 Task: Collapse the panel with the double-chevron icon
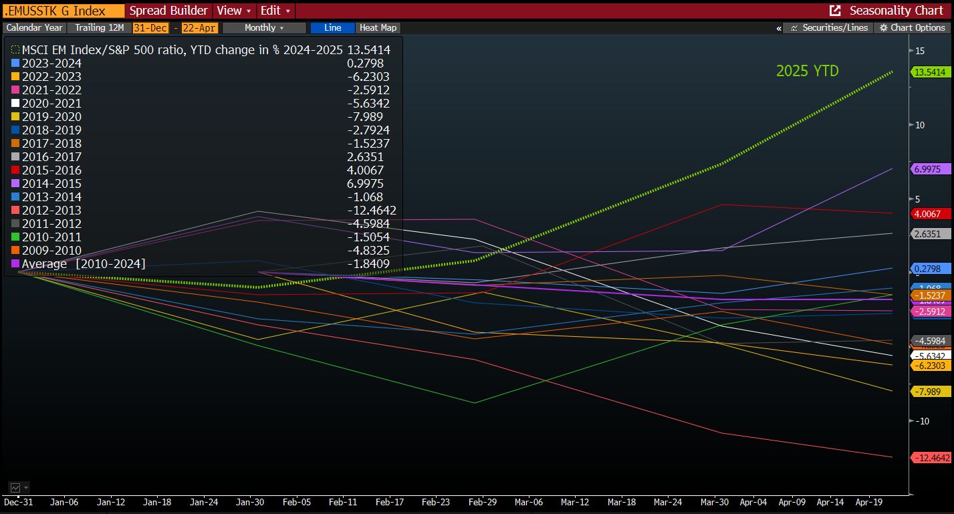point(779,28)
